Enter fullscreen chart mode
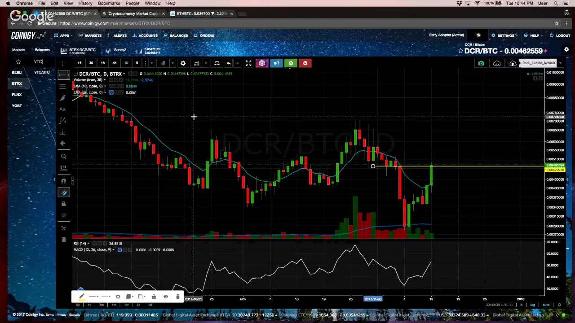The image size is (575, 323). (248, 63)
